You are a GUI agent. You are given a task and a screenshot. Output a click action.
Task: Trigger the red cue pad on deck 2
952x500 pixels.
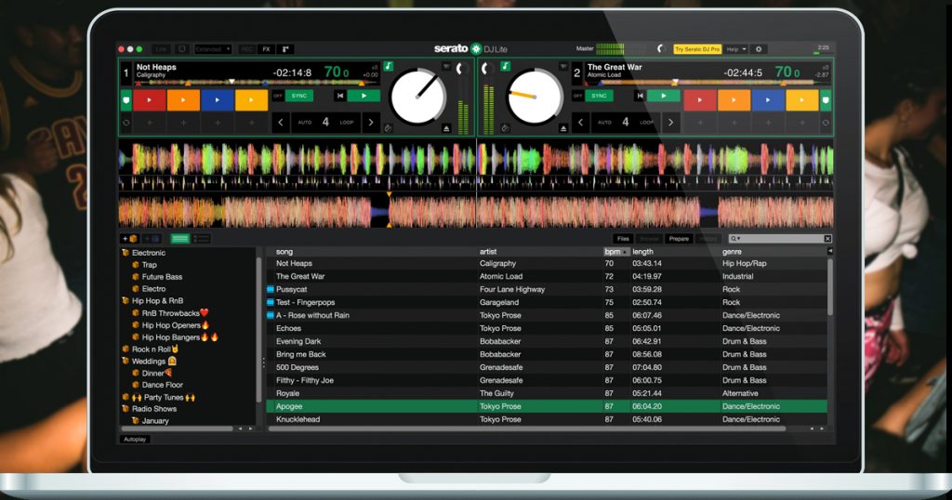[x=700, y=100]
